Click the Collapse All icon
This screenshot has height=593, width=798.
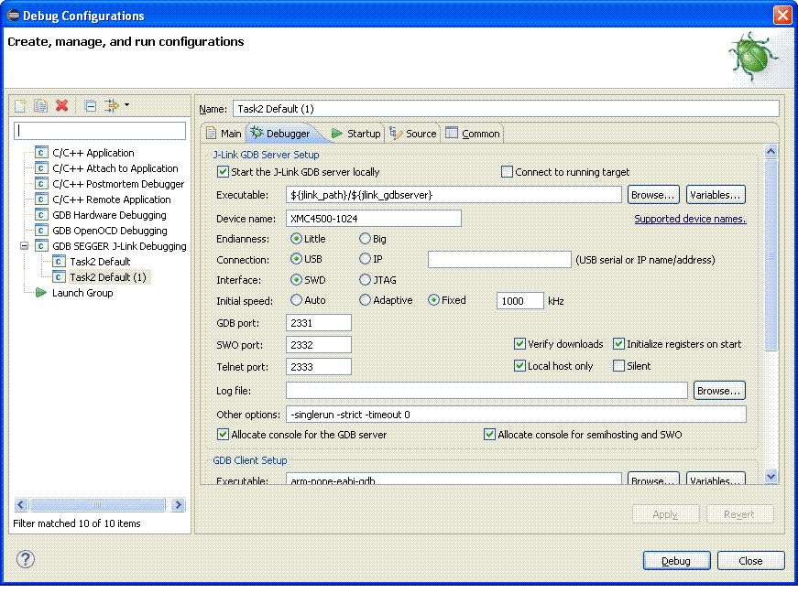coord(90,105)
